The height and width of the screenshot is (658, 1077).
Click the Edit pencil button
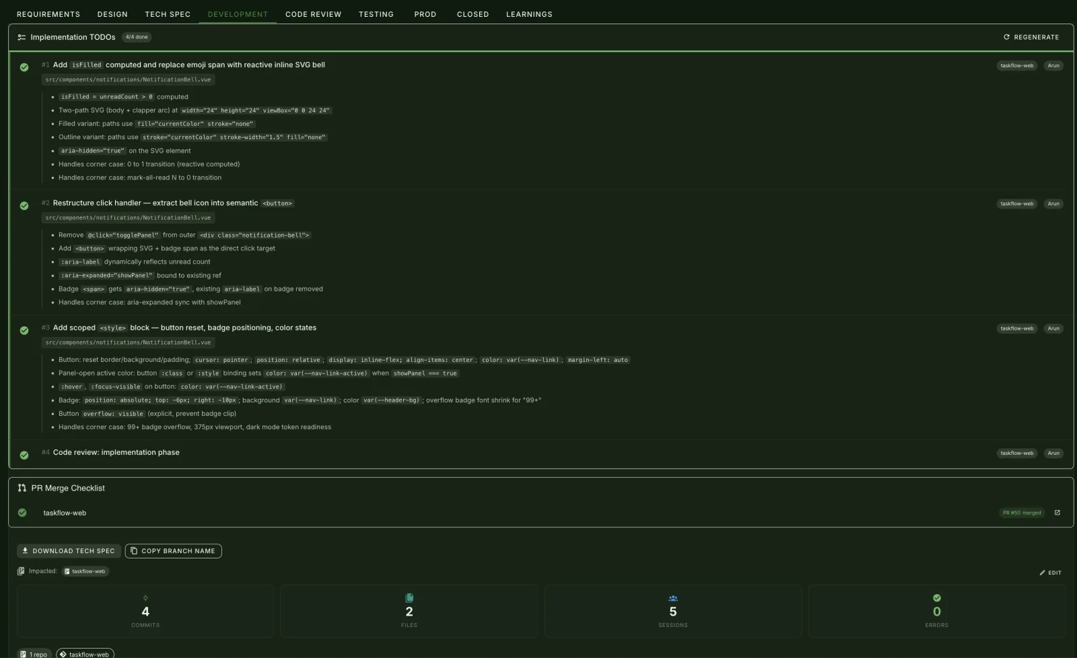pos(1050,573)
